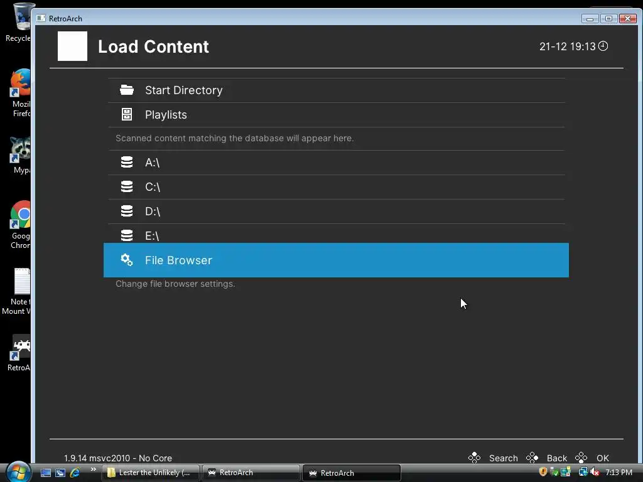Select the A:\ drive disk icon
The width and height of the screenshot is (643, 482).
pyautogui.click(x=127, y=163)
